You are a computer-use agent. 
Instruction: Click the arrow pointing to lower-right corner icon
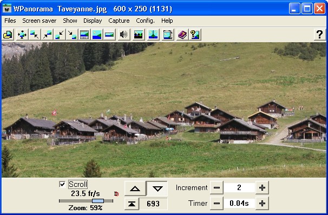(x=35, y=35)
